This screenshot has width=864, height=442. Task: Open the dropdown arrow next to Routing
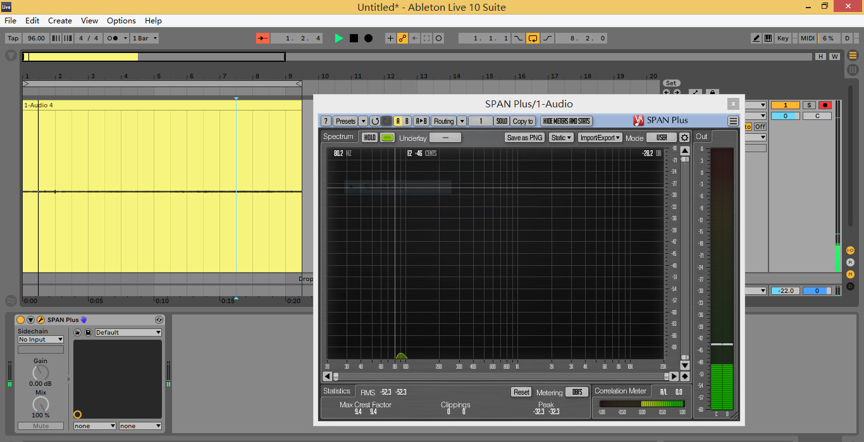pyautogui.click(x=462, y=121)
